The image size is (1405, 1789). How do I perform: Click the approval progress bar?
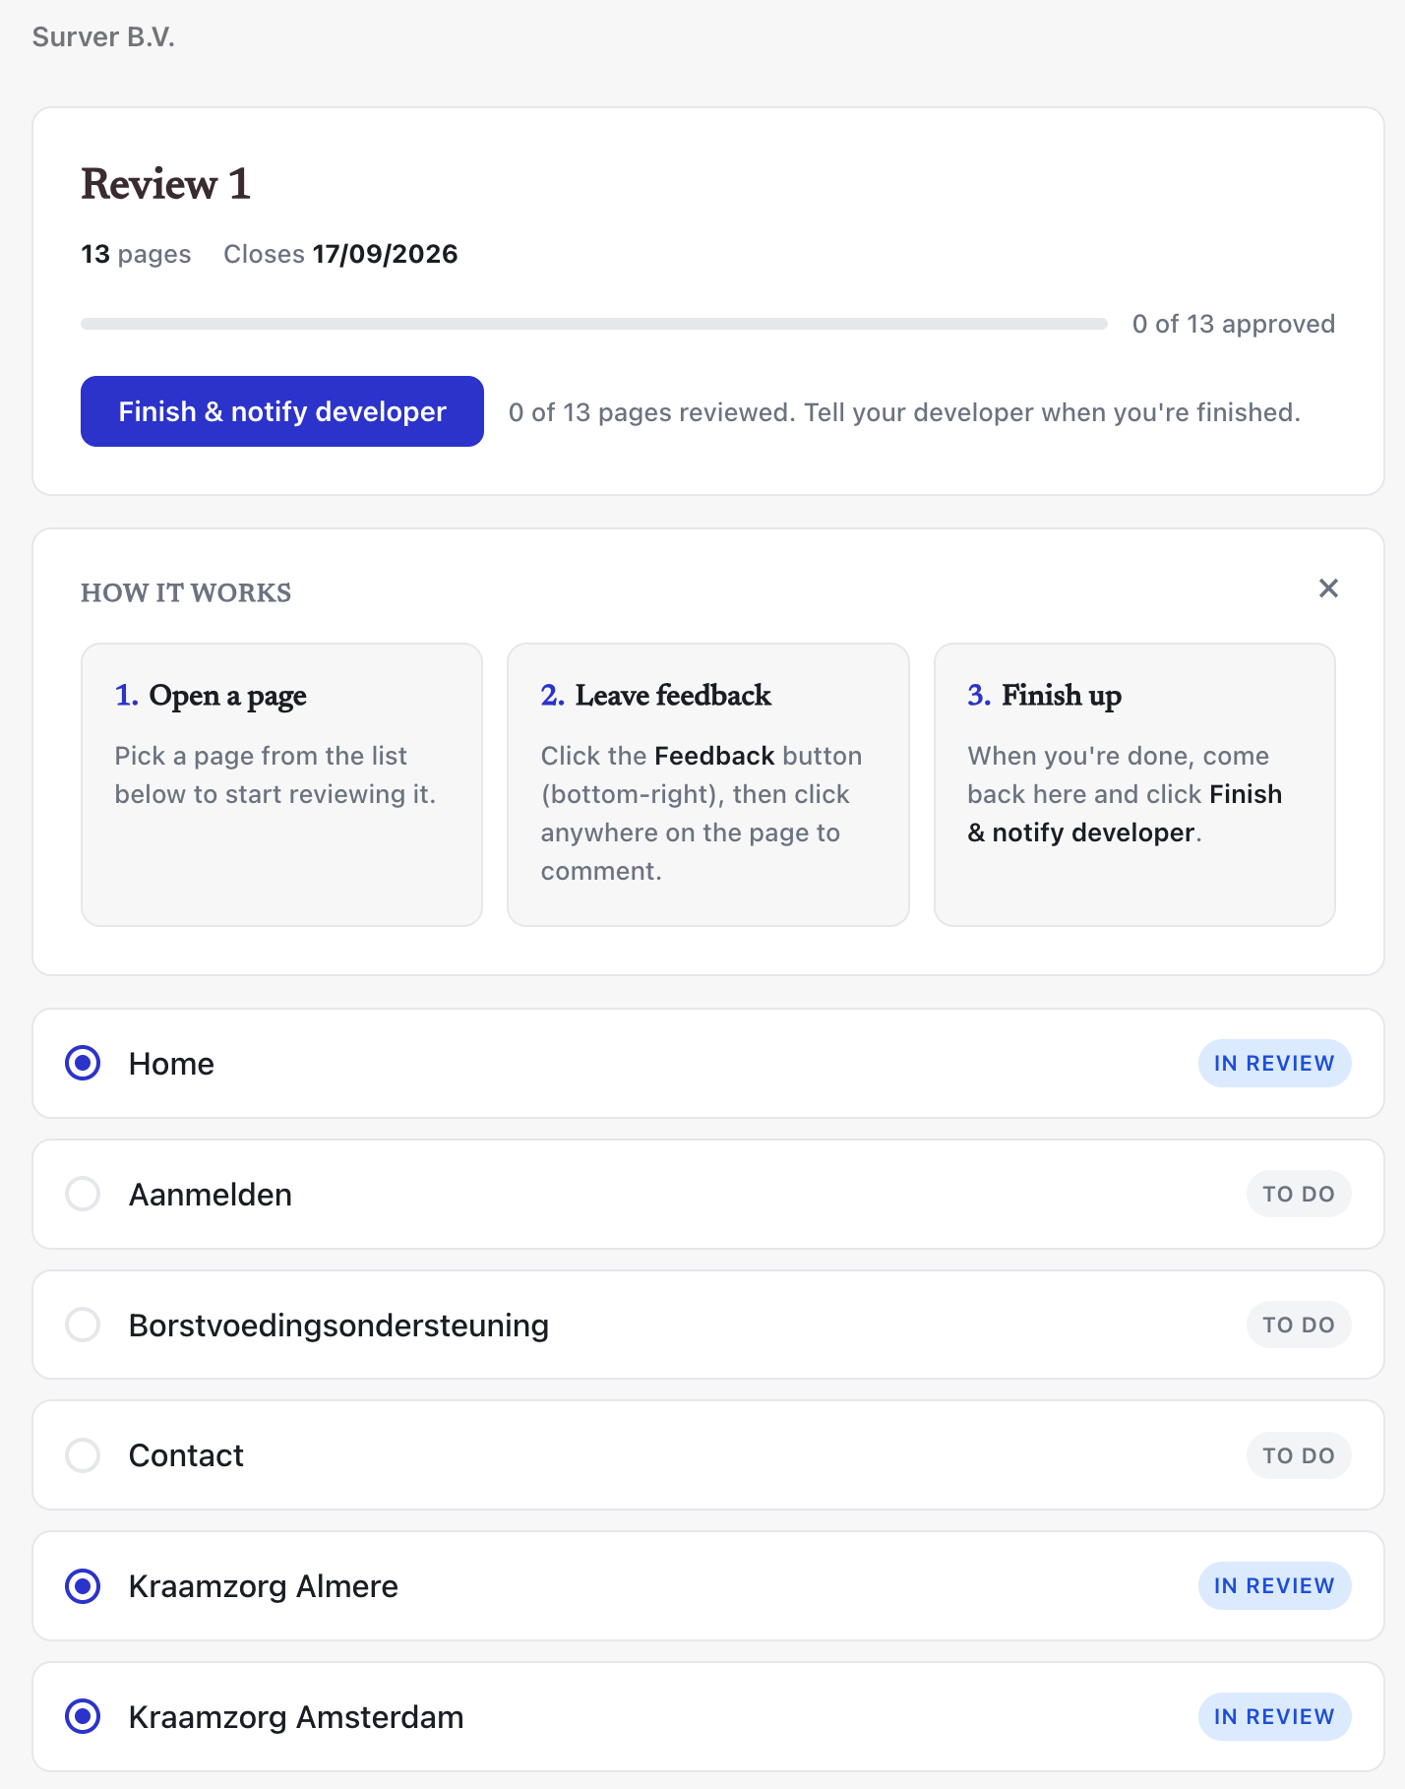point(594,324)
